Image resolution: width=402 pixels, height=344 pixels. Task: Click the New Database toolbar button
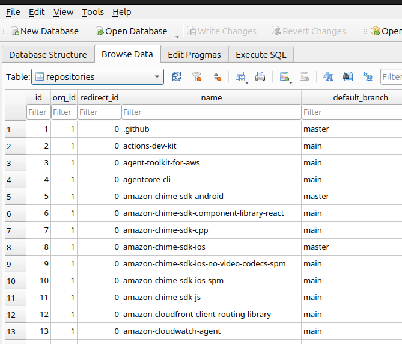(x=44, y=31)
